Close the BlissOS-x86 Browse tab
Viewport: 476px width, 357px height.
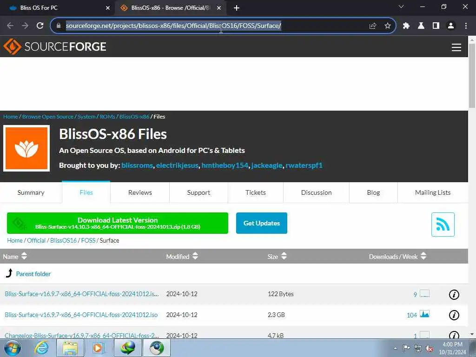tap(219, 8)
